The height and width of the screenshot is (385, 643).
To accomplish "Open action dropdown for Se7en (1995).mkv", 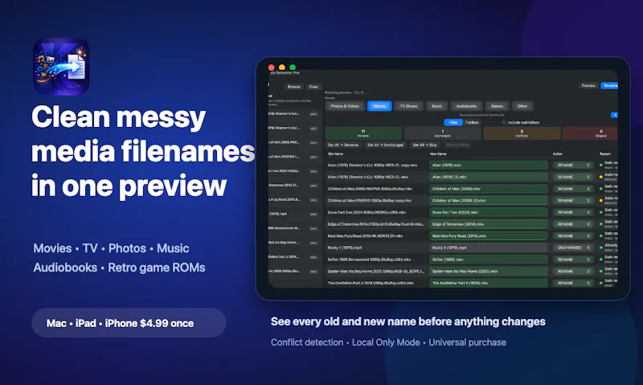I will (x=573, y=260).
